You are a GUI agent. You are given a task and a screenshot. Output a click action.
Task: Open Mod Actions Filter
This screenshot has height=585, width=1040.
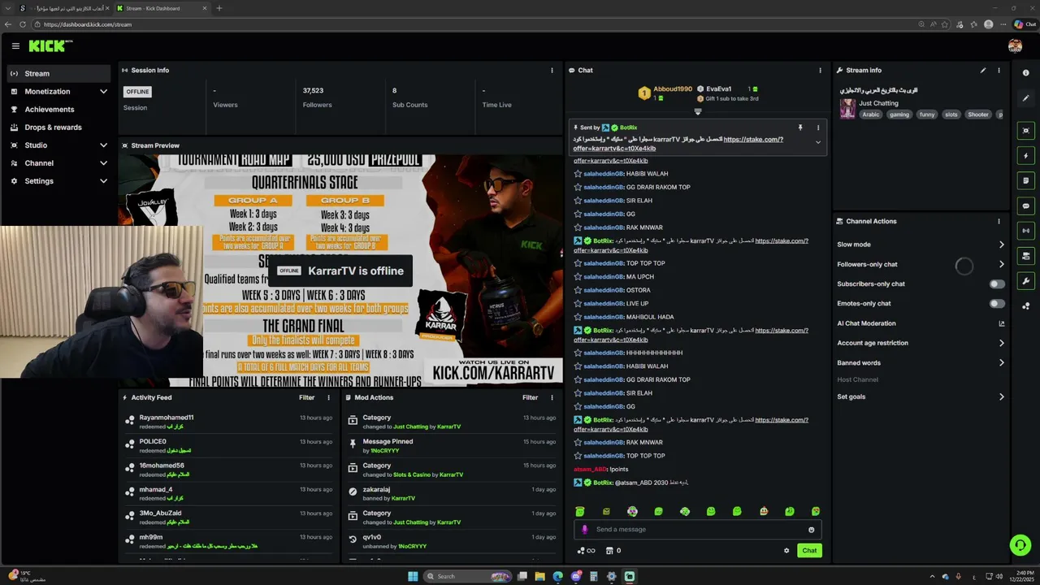click(530, 397)
